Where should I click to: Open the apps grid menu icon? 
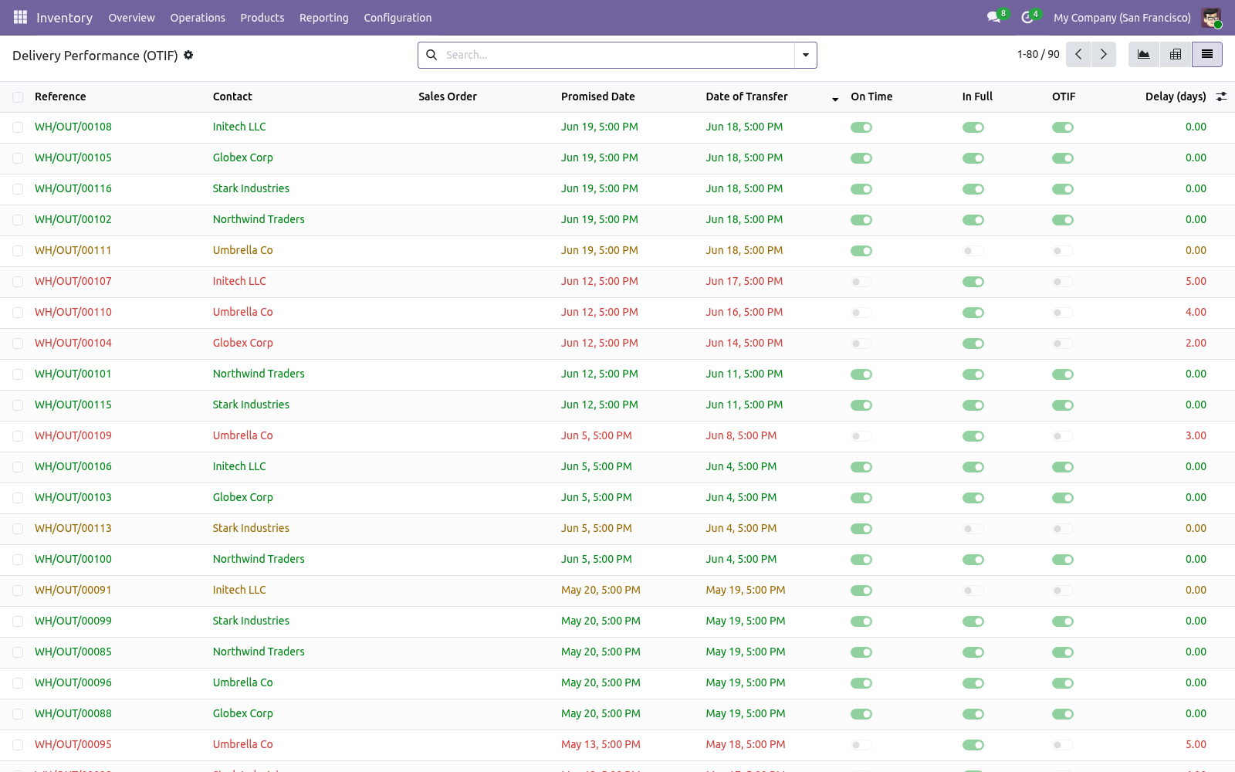[20, 17]
